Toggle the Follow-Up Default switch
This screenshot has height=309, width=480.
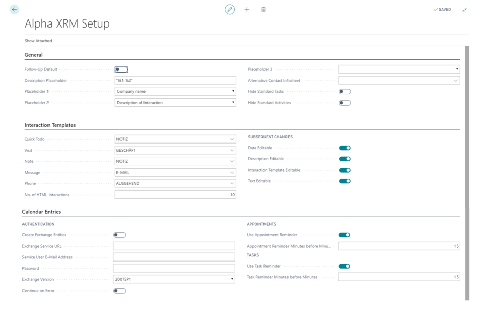121,69
